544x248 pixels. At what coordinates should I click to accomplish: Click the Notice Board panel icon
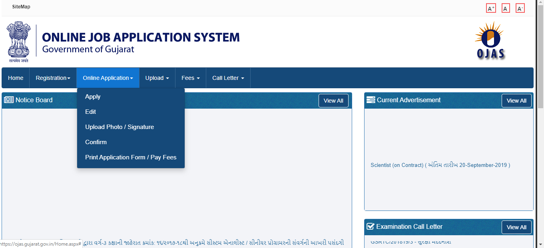coord(9,100)
